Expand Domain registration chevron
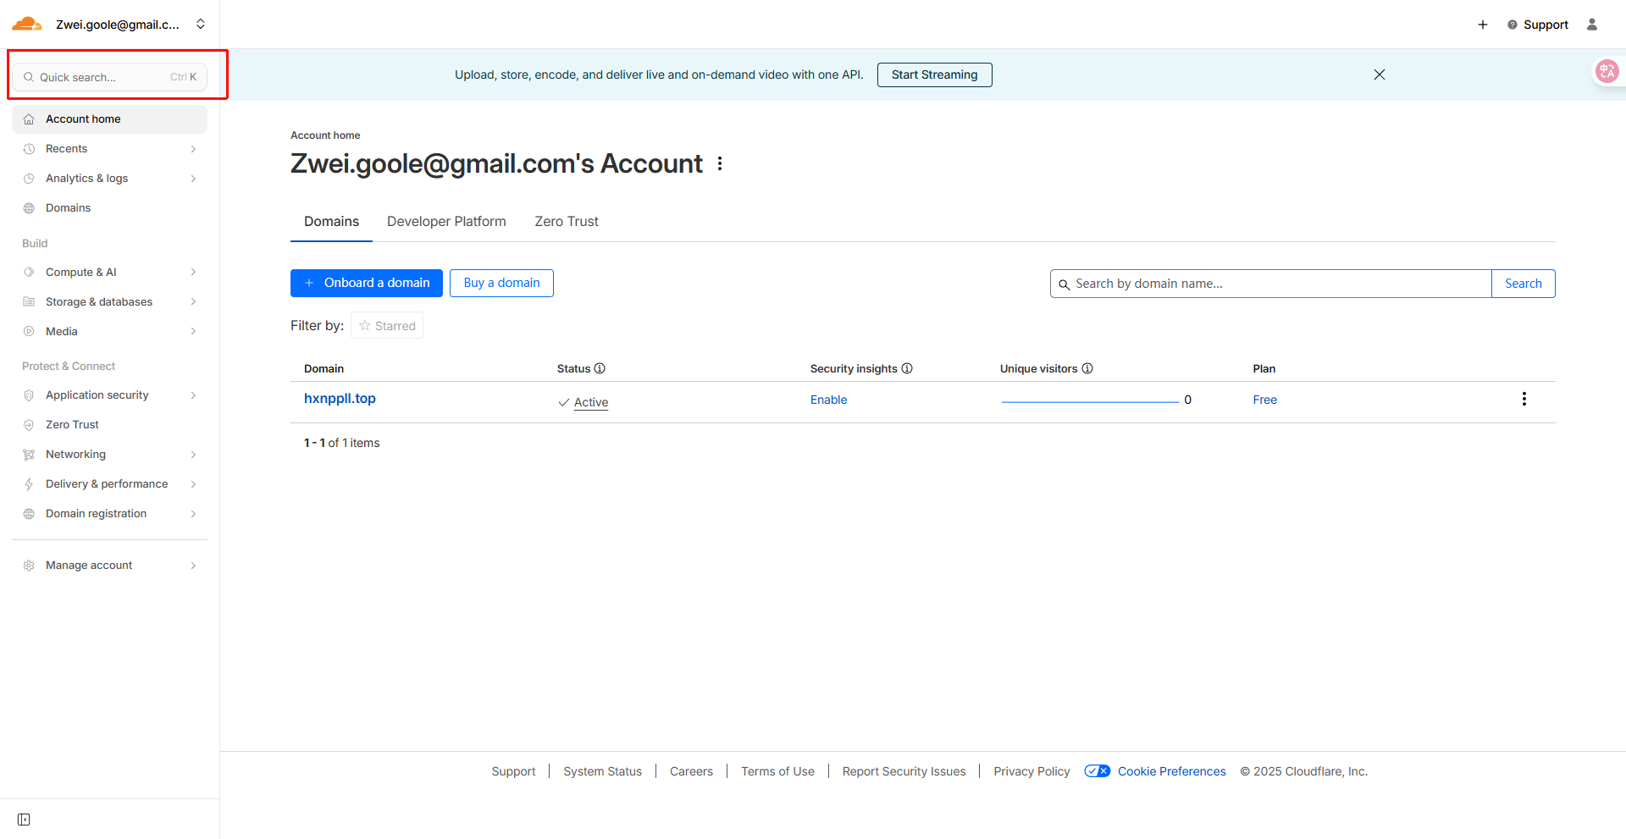The width and height of the screenshot is (1626, 839). point(194,514)
